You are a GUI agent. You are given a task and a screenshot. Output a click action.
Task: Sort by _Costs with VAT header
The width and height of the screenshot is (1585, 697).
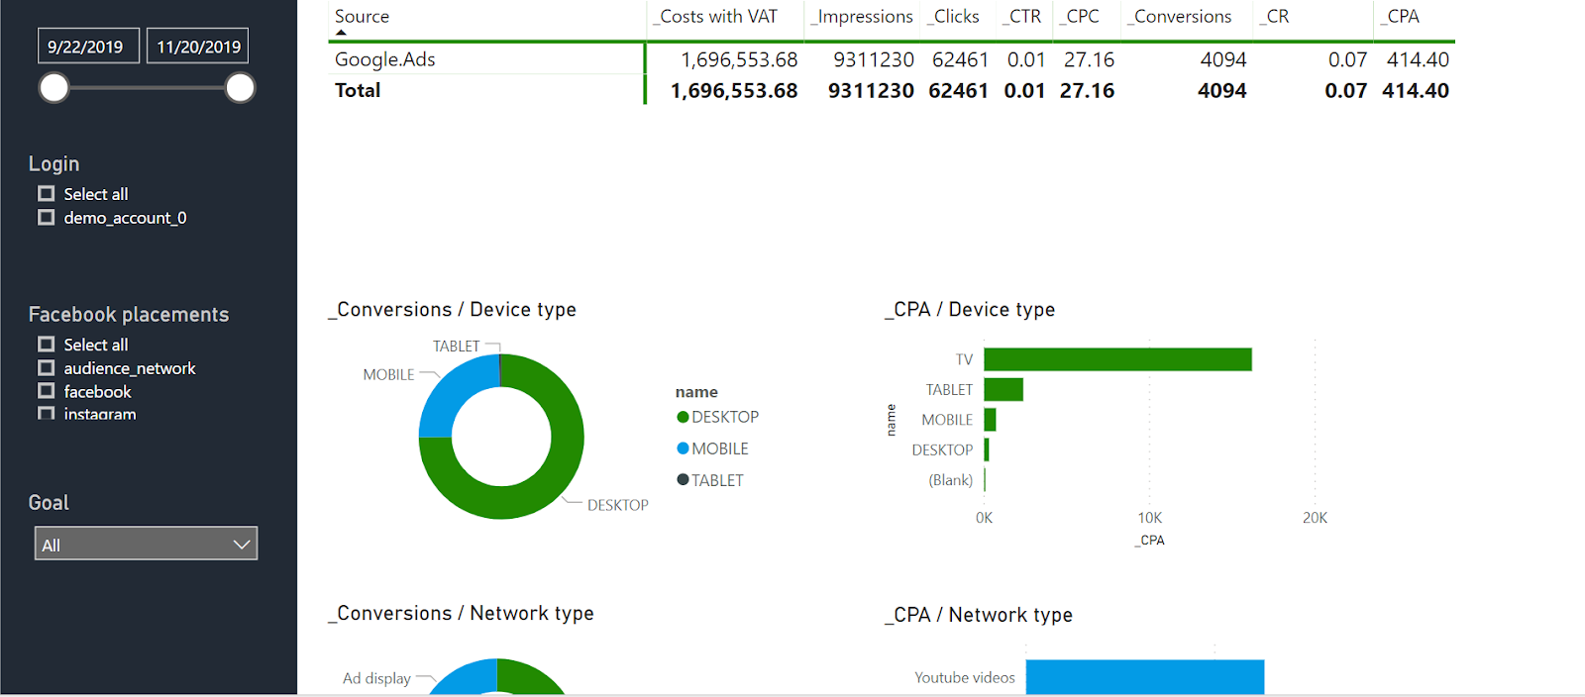tap(715, 17)
